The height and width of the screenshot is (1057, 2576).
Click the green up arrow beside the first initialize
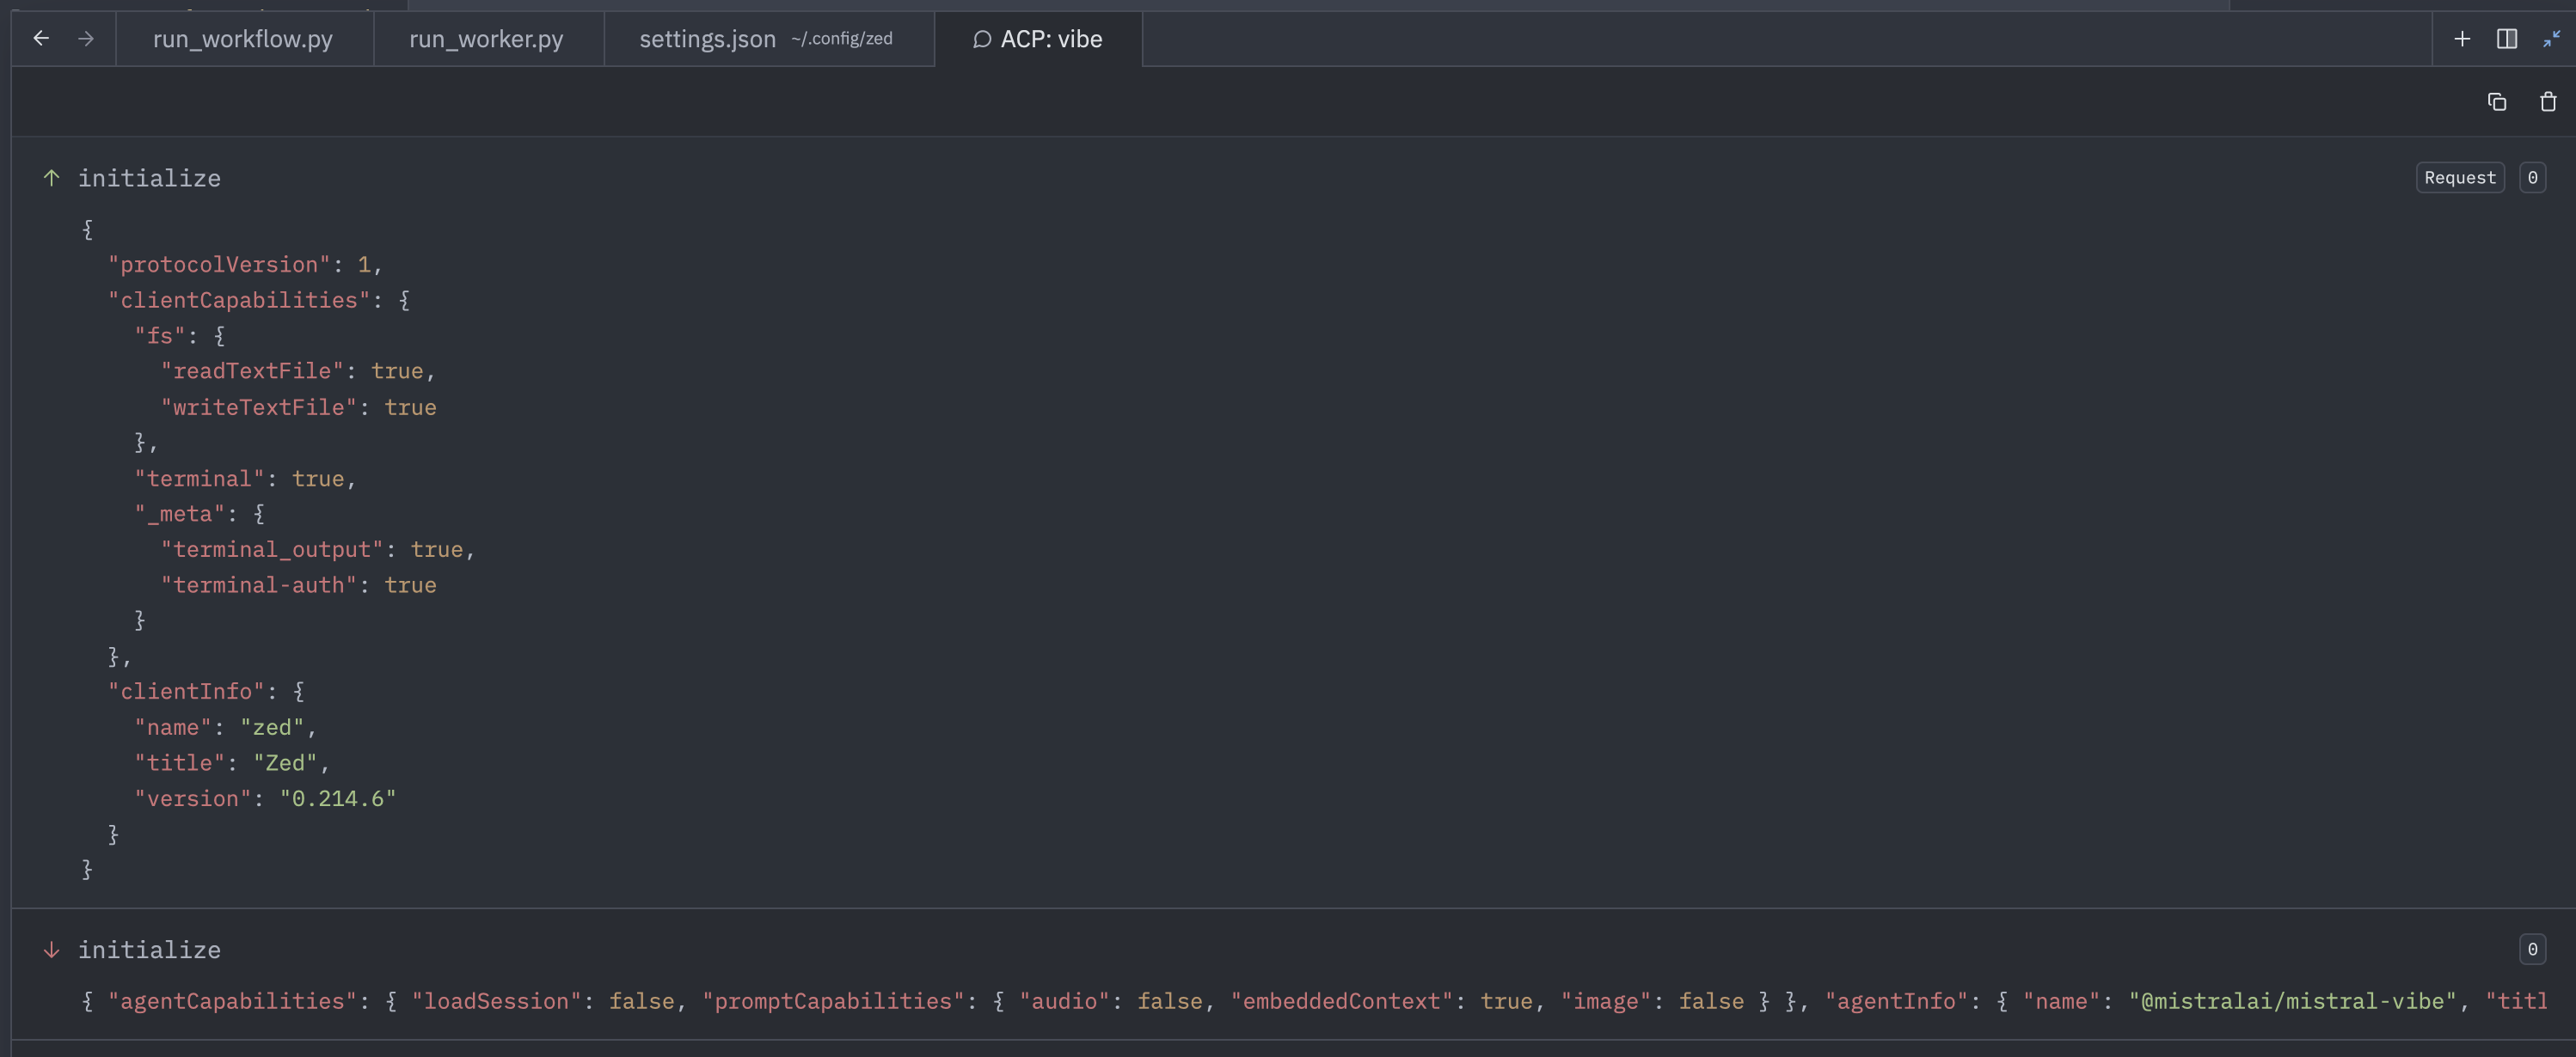click(52, 178)
